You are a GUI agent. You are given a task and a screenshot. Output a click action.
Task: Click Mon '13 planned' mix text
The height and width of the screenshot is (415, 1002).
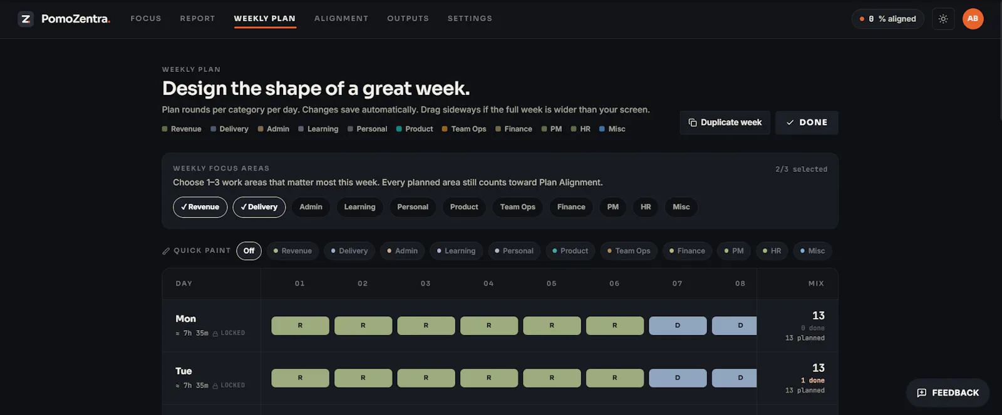pyautogui.click(x=805, y=338)
